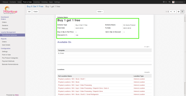Open Orders under the Orders section
The height and width of the screenshot is (96, 186).
click(x=4, y=22)
